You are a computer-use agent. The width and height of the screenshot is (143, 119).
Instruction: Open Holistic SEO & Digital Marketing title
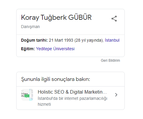tap(72, 92)
